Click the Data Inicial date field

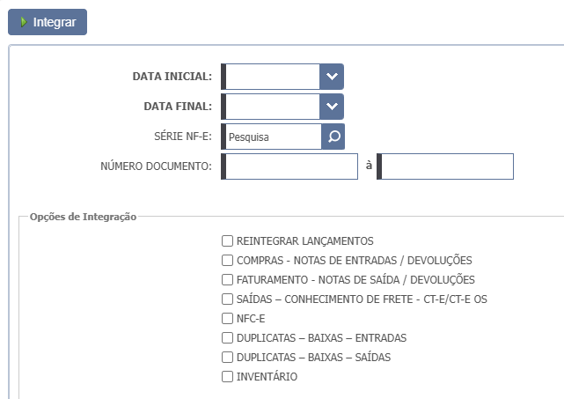point(273,77)
